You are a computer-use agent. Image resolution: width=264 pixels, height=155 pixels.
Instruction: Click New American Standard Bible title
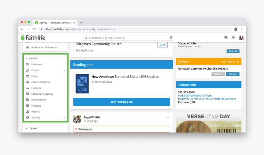pyautogui.click(x=125, y=77)
